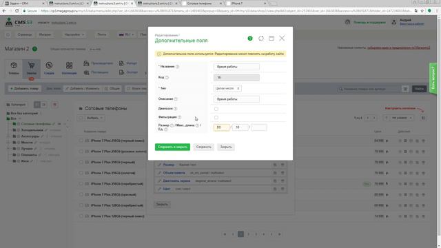441x248 pixels.
Task: Click help icon next to Название label
Action: [x=178, y=67]
